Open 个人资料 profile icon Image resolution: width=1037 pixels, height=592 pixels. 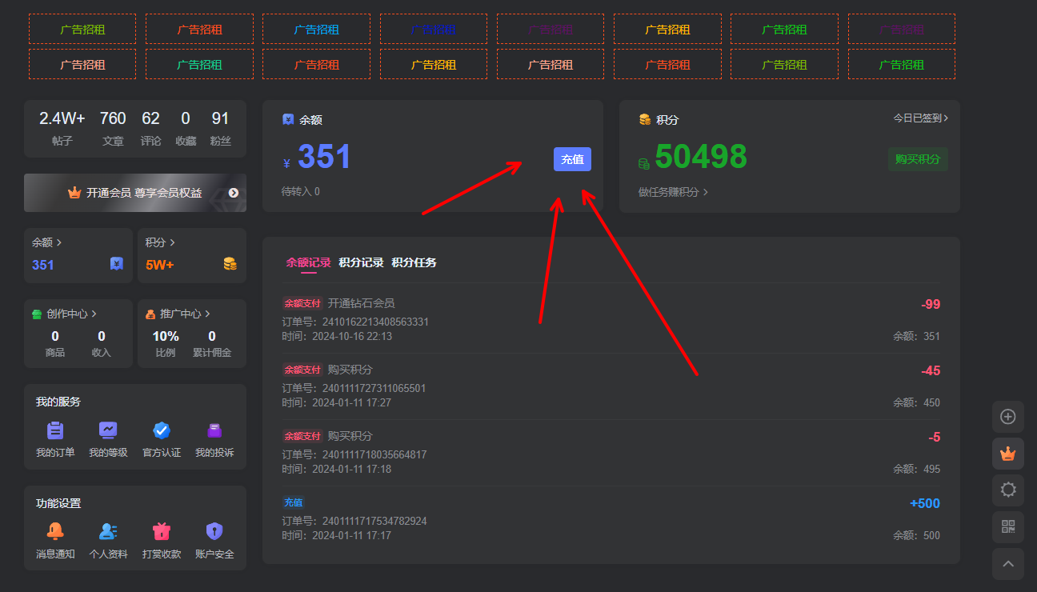tap(108, 531)
